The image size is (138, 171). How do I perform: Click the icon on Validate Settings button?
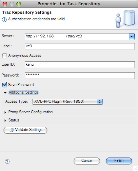[x=11, y=130]
